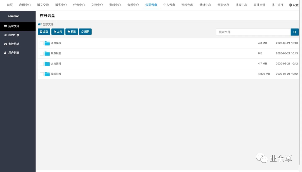
Task: Go to the 首页 tab
Action: pos(10,5)
